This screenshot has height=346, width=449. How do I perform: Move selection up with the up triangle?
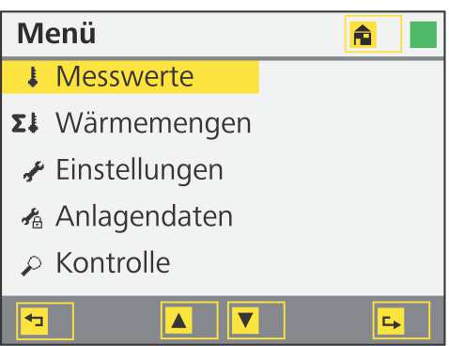[x=178, y=321]
